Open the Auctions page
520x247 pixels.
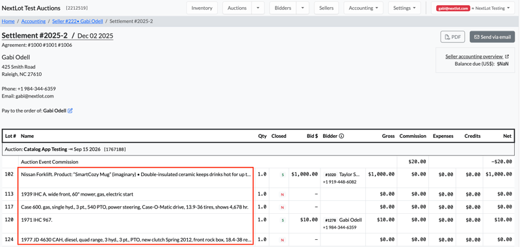tap(237, 8)
